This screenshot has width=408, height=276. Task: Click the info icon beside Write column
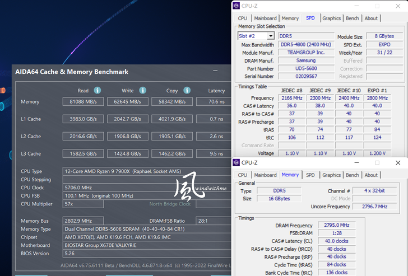[x=142, y=90]
